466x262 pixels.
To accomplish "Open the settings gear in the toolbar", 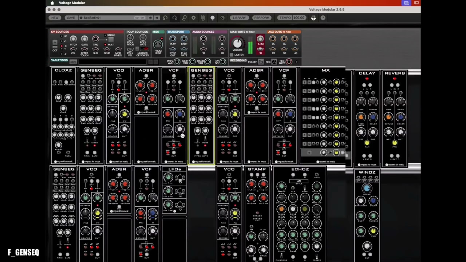I will click(193, 18).
